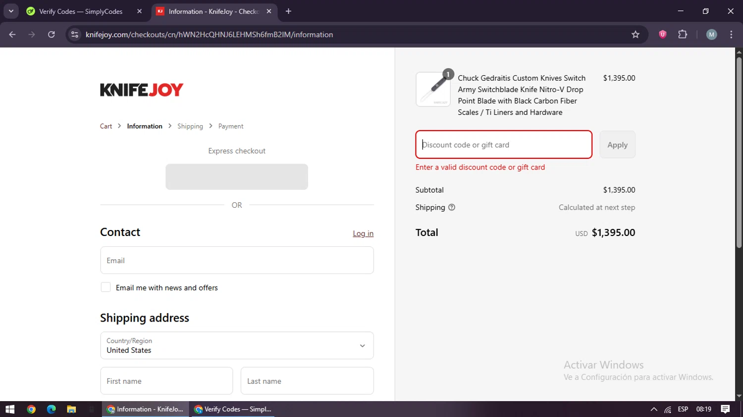Switch to Information - KnifeJoy taskbar window
This screenshot has height=417, width=743.
tap(146, 409)
